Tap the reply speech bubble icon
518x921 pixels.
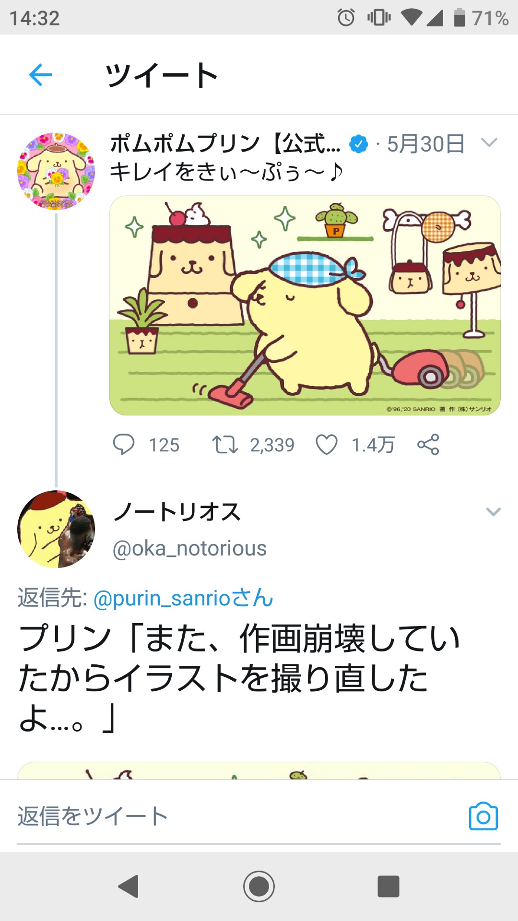coord(123,444)
